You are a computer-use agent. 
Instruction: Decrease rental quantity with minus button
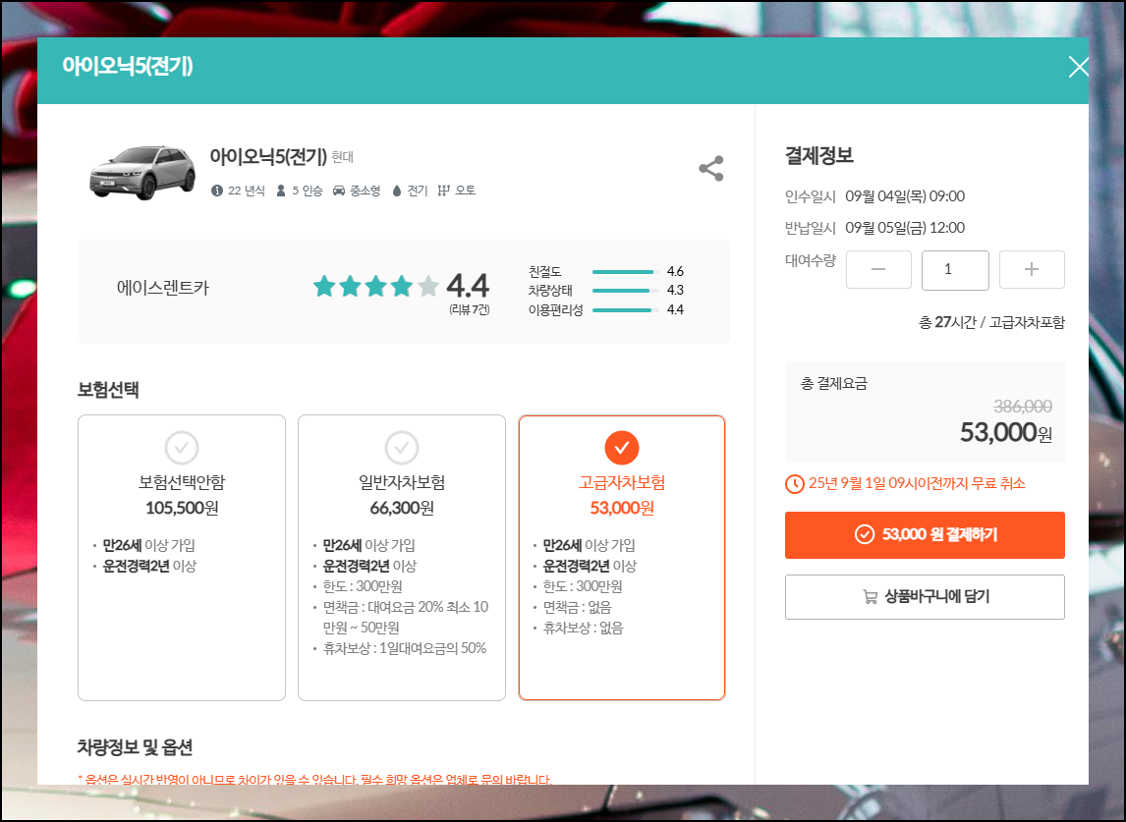click(878, 269)
